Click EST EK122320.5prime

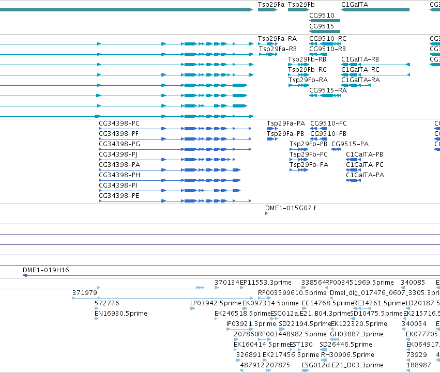(333, 329)
